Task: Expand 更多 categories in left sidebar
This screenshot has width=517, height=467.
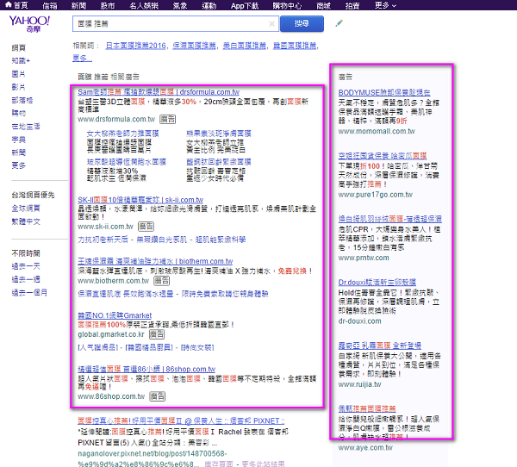Action: coord(18,165)
